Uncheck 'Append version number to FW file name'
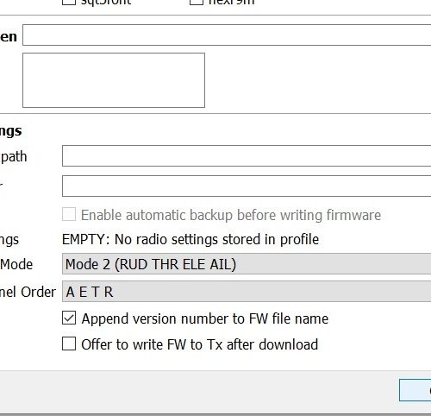The image size is (431, 416). [69, 318]
